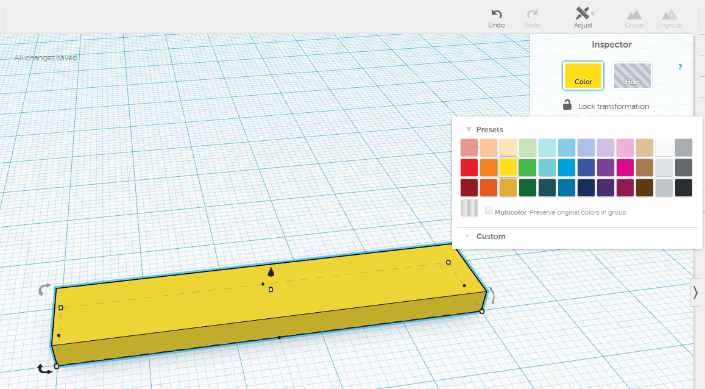Pick the orange preset swatch
Screen dimensions: 705x389
tap(489, 168)
